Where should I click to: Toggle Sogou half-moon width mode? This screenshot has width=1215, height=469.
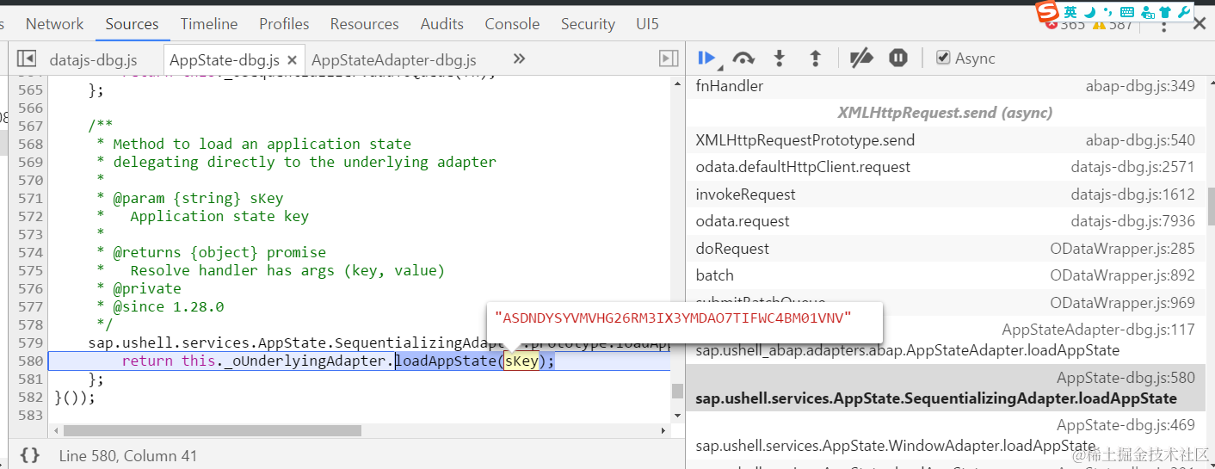pyautogui.click(x=1089, y=12)
